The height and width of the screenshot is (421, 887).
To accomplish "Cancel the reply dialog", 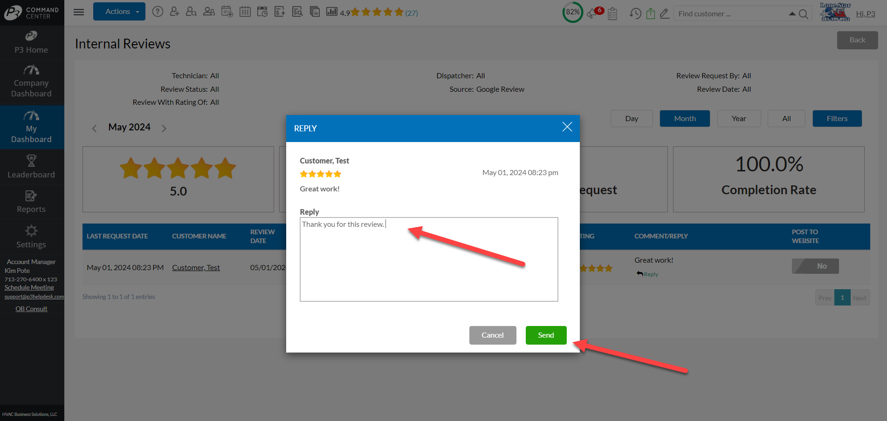I will (493, 335).
